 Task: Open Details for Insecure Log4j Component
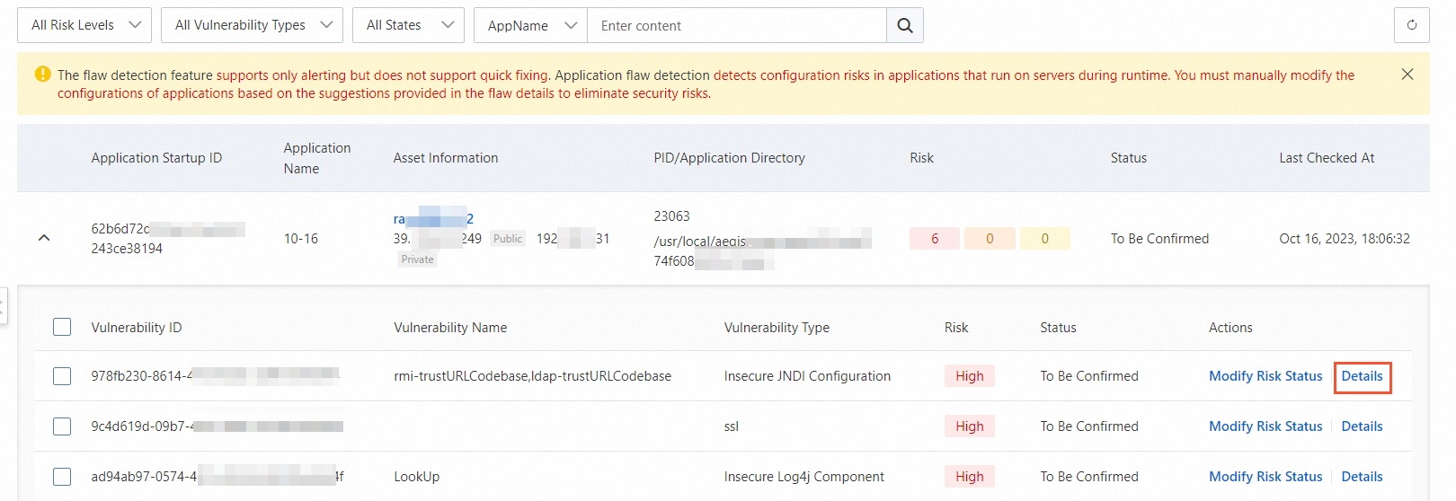click(x=1362, y=477)
